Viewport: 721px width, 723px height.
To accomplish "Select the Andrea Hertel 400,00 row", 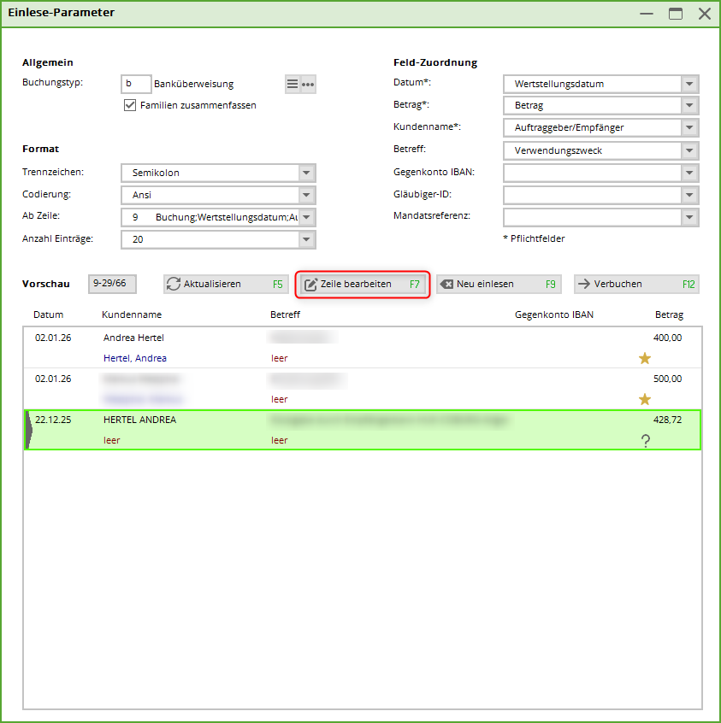I will 342,338.
